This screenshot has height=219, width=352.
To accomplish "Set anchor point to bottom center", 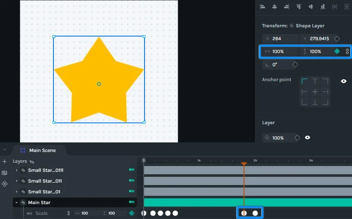I will click(315, 102).
